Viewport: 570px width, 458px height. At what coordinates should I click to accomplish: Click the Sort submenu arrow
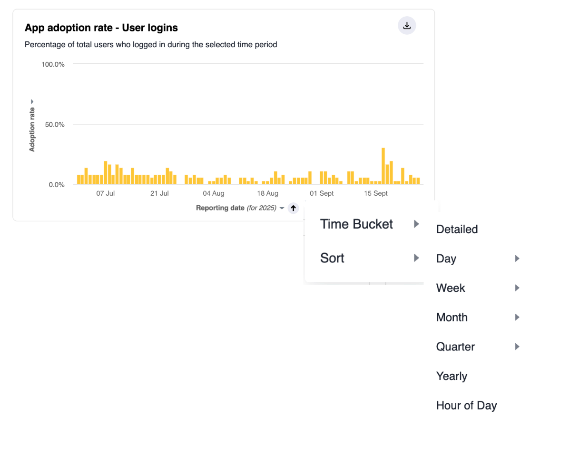point(416,258)
